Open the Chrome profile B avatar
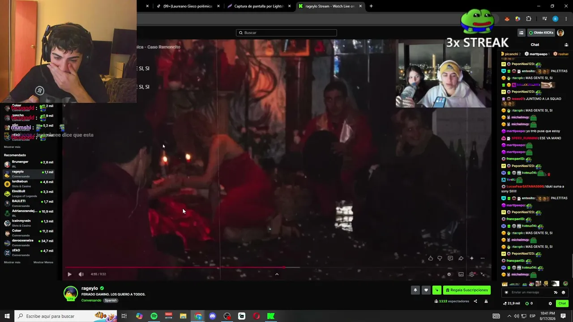 pos(555,19)
